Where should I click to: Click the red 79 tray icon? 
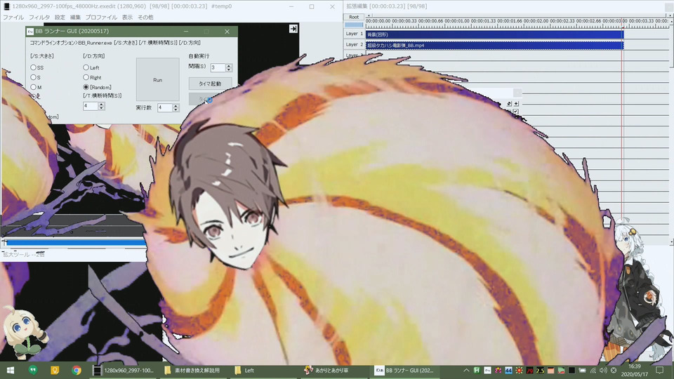529,371
